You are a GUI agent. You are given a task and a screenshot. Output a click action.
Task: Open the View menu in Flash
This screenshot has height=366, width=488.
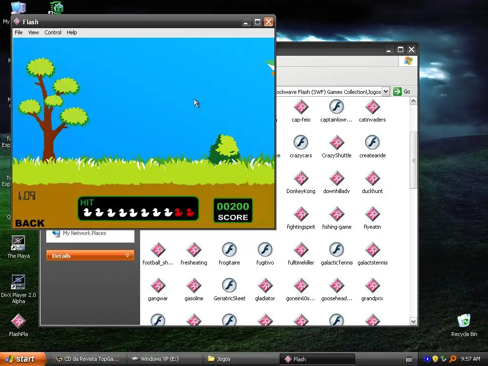pyautogui.click(x=33, y=32)
